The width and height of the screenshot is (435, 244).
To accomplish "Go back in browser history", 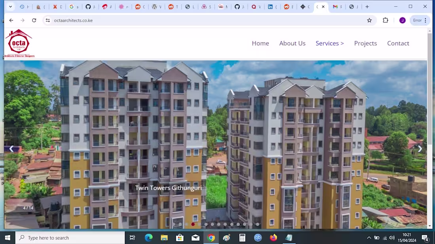I will [11, 20].
